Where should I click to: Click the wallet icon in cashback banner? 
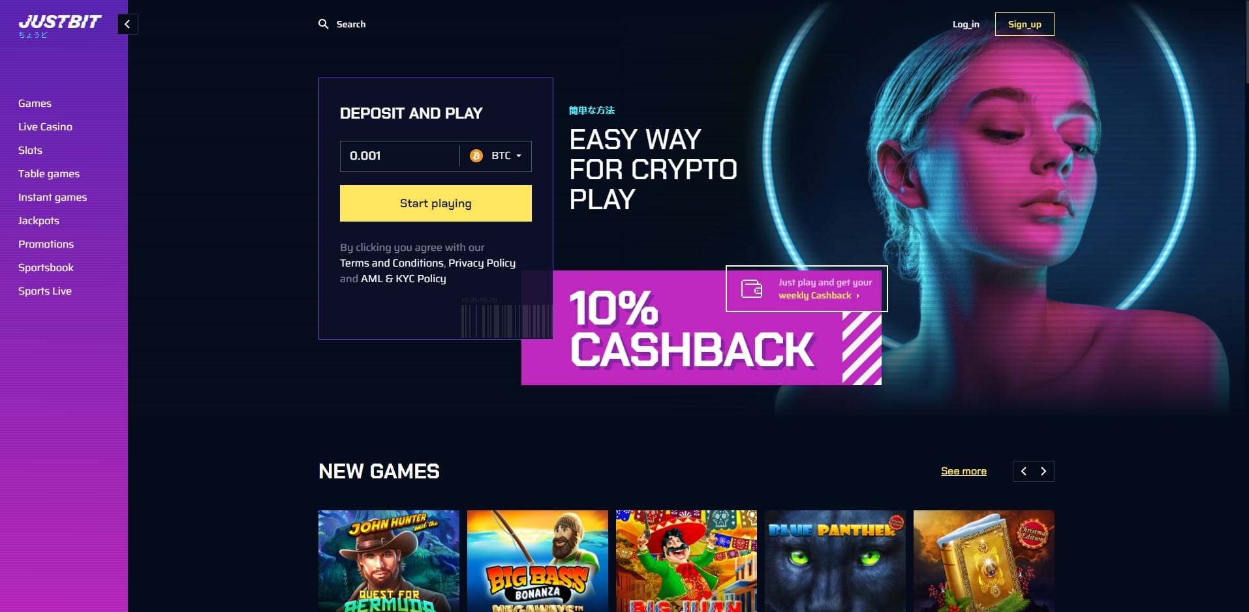click(752, 288)
